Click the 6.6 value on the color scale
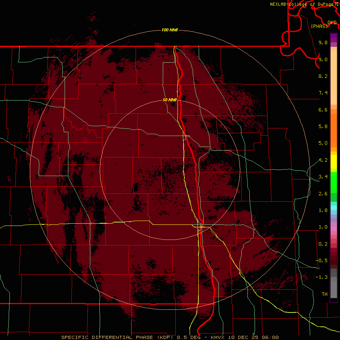340x340 pixels. [x=323, y=110]
